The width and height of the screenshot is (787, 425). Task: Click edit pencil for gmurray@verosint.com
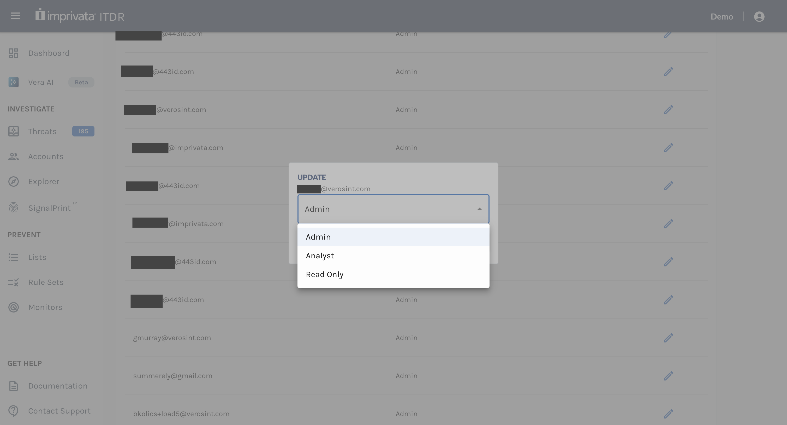pyautogui.click(x=668, y=338)
